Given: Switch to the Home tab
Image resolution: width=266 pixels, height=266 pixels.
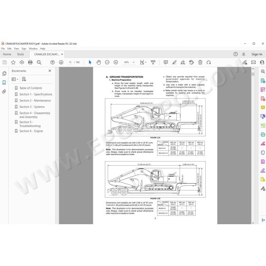Looking at the screenshot, I should [x=7, y=54].
